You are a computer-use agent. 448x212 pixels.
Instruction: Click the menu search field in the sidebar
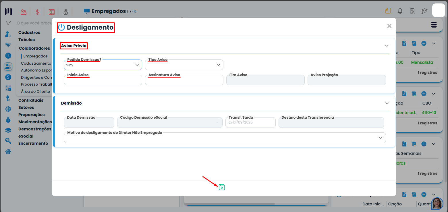pyautogui.click(x=34, y=23)
